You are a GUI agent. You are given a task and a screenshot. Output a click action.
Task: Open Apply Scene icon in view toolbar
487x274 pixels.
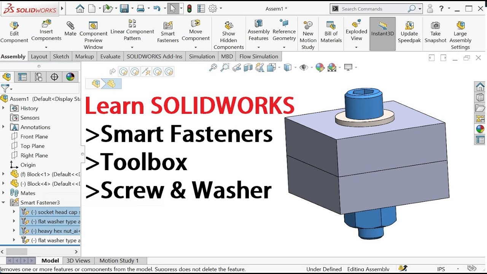(332, 68)
